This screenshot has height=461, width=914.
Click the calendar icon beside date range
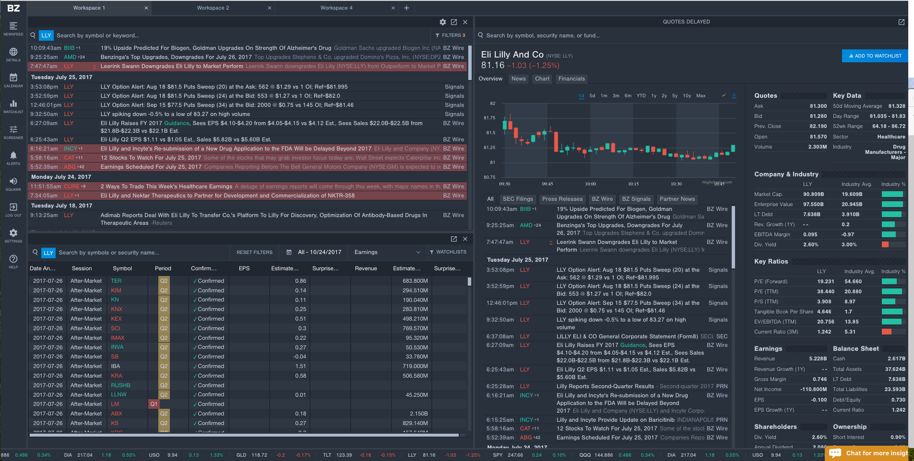click(289, 252)
